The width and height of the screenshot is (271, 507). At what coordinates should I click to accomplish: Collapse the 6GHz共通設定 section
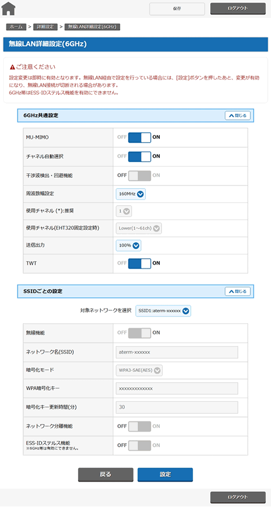(x=238, y=115)
